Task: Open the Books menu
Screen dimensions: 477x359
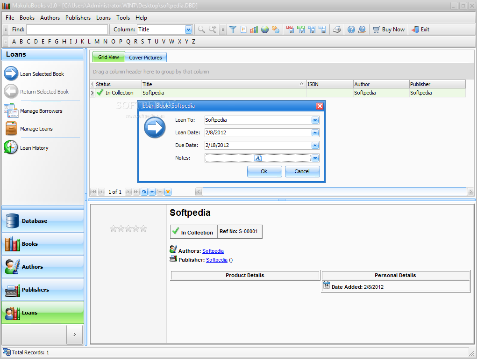Action: 27,18
